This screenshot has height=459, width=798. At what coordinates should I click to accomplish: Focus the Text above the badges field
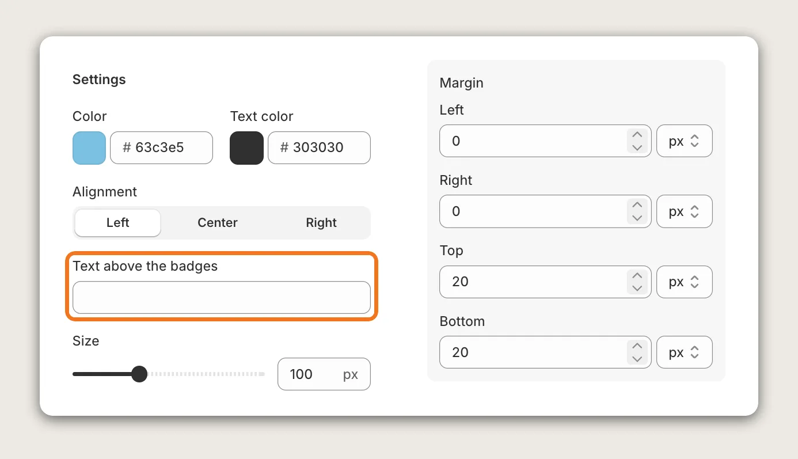(x=222, y=298)
